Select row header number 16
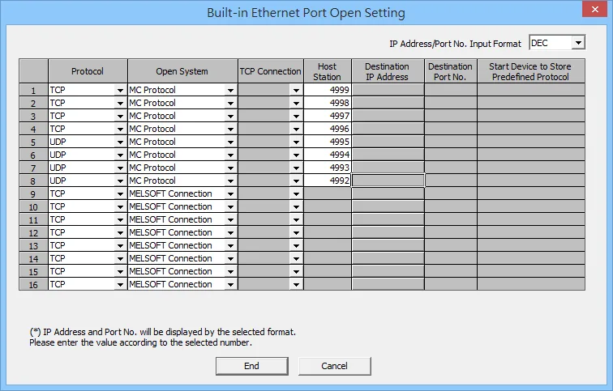613x391 pixels. point(33,284)
